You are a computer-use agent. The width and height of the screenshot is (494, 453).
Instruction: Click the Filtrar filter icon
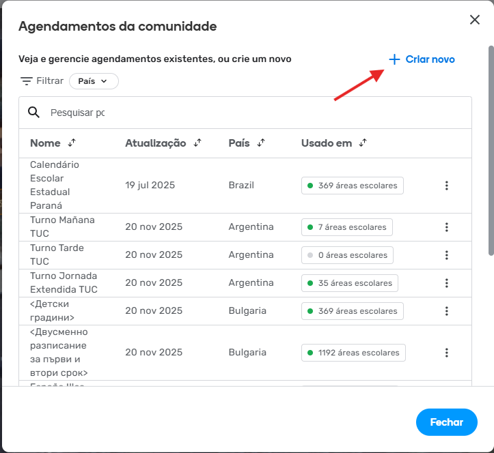click(27, 81)
